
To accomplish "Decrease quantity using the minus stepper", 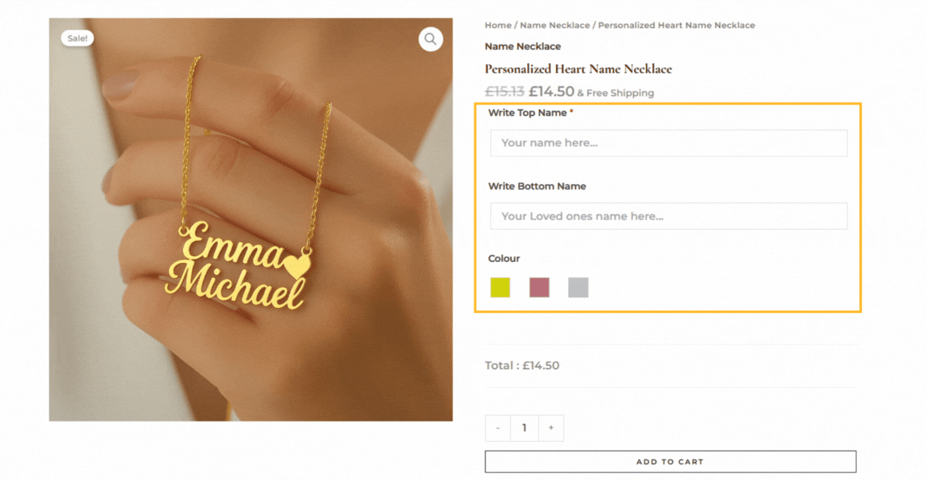I will 498,428.
